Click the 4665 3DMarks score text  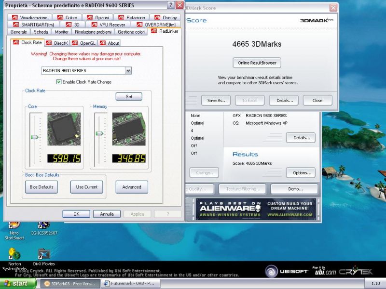point(257,44)
